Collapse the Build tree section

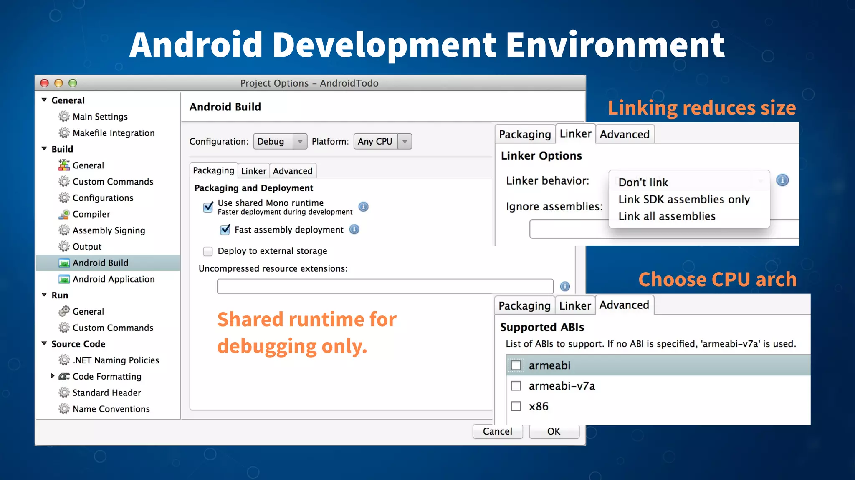coord(44,149)
